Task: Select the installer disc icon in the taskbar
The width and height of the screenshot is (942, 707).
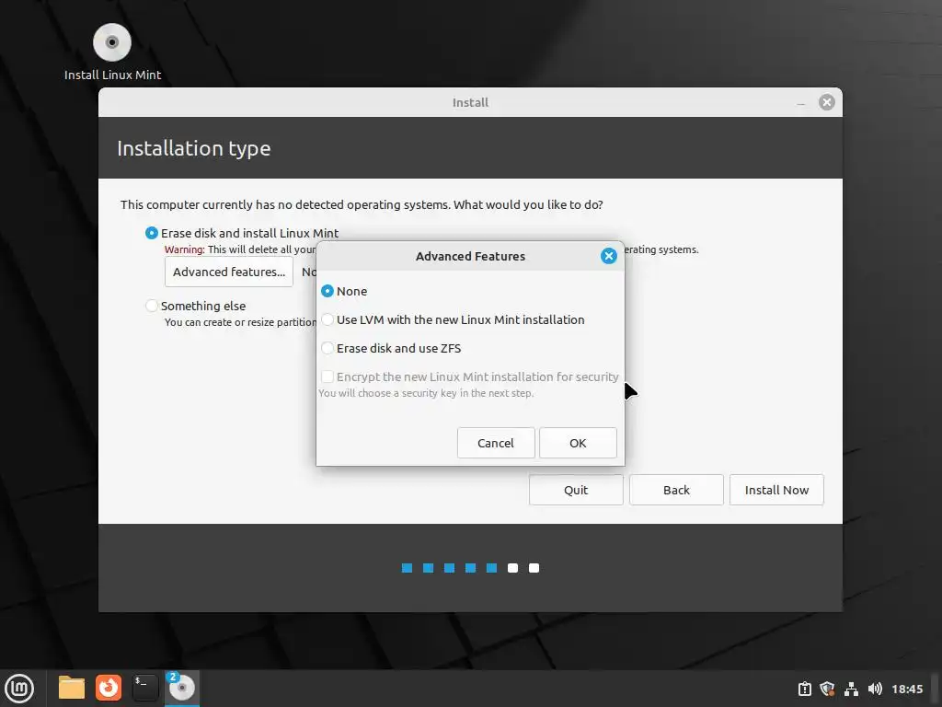Action: (x=182, y=688)
